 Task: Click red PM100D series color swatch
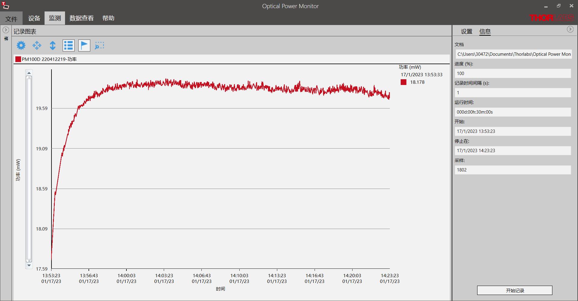[x=18, y=59]
